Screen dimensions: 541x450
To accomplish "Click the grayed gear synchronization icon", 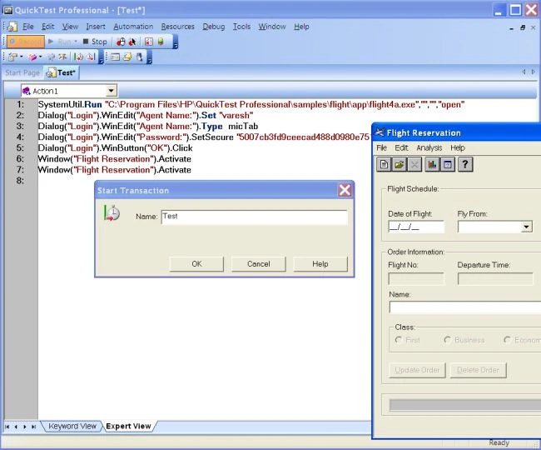I will point(51,57).
